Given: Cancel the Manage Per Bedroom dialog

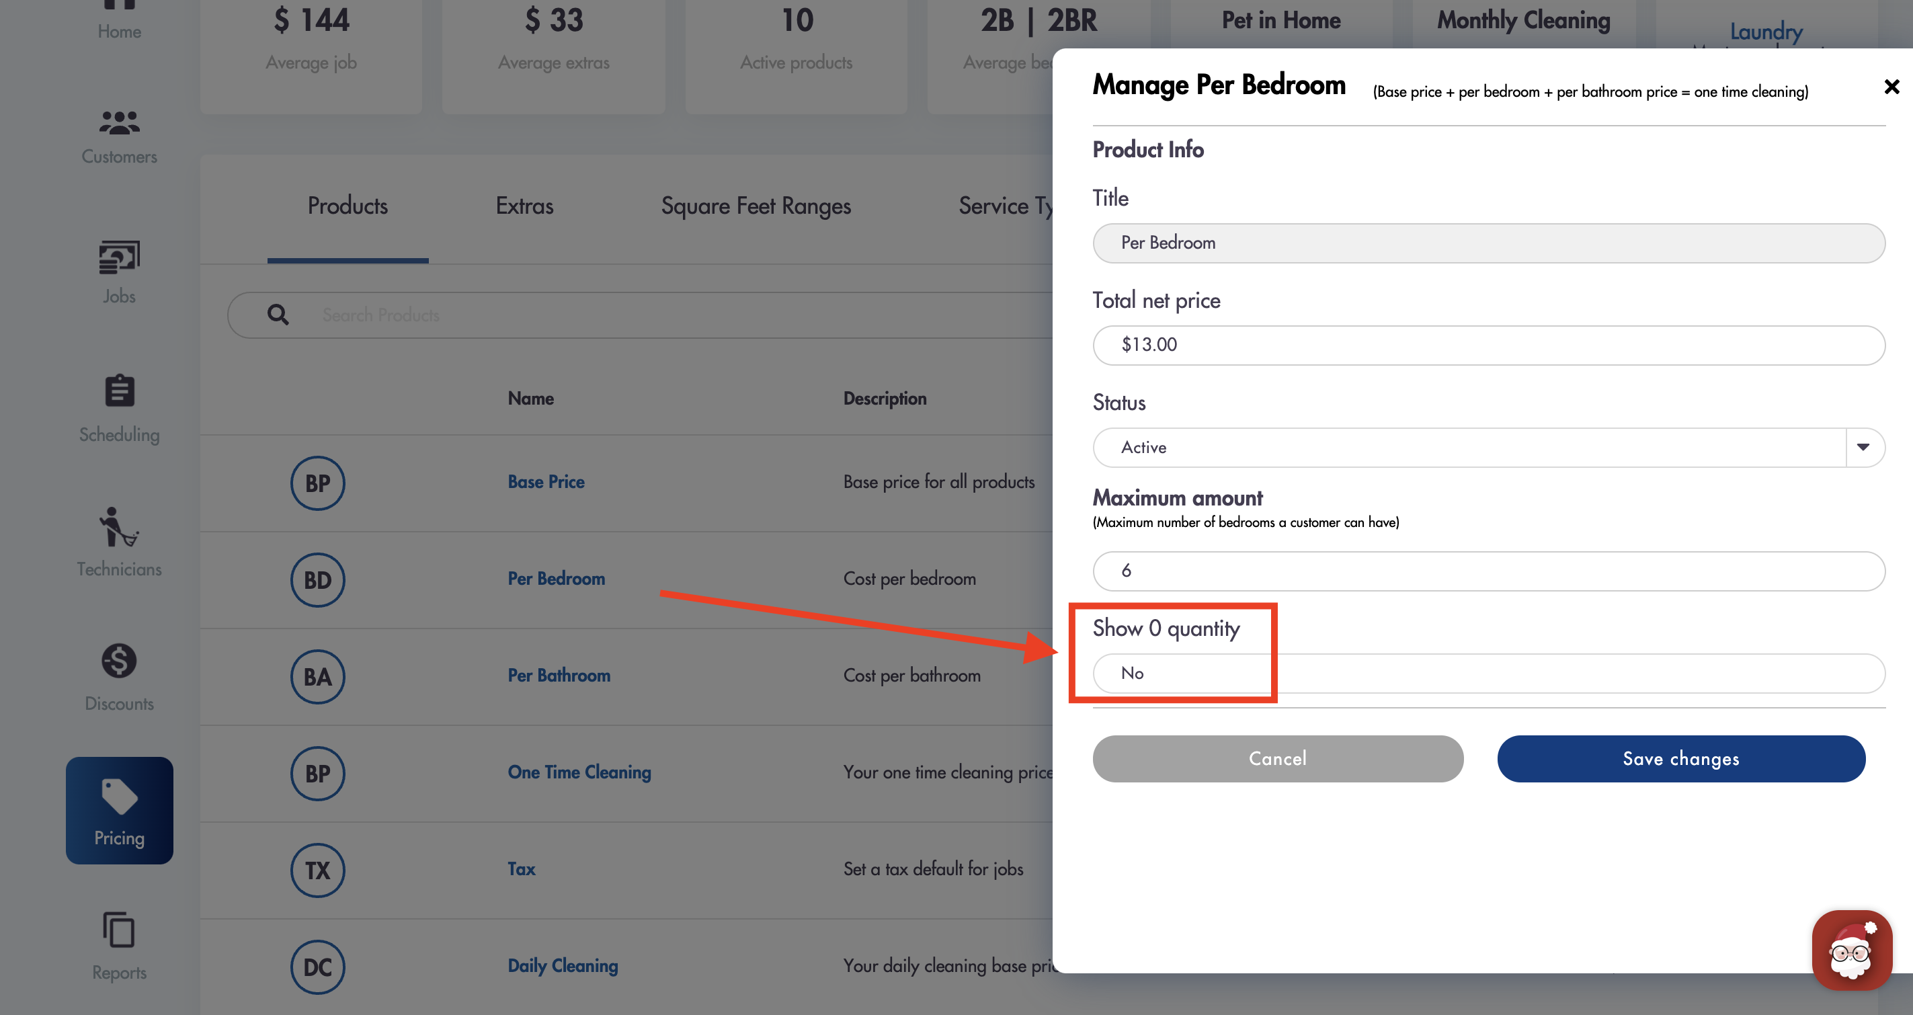Looking at the screenshot, I should pyautogui.click(x=1276, y=758).
